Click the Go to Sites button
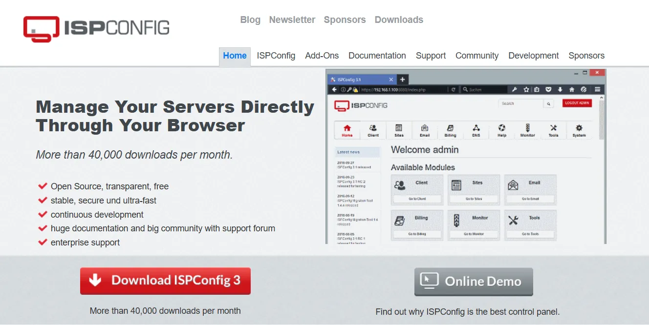Viewport: 649px width, 325px height. 474,199
